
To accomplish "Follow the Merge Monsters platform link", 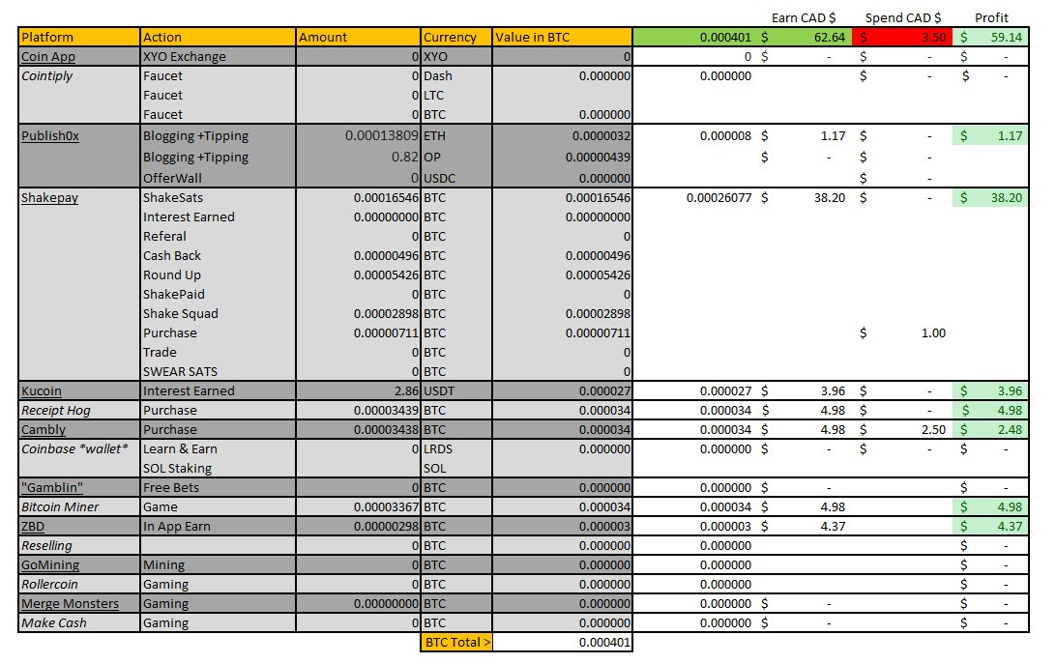I will 70,603.
